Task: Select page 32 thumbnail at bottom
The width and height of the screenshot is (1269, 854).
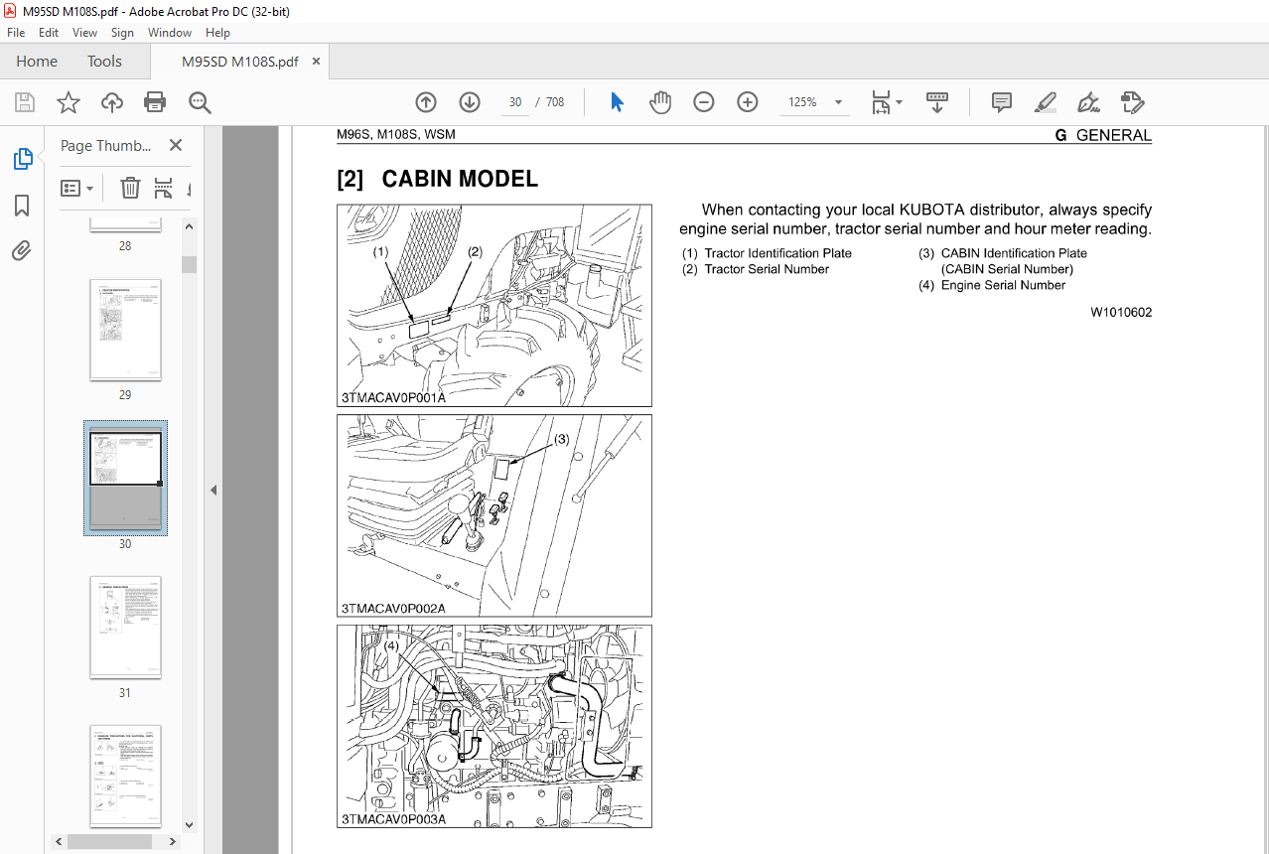Action: (x=125, y=776)
